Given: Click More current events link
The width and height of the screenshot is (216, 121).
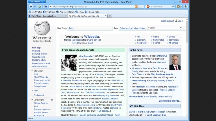Looking at the screenshot, I should 169,101.
